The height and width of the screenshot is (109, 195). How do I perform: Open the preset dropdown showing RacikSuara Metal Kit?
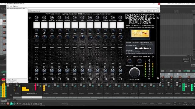coord(83,11)
